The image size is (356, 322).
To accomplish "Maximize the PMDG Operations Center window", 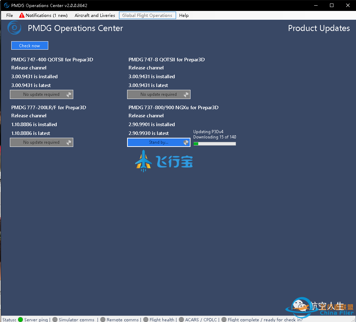I will 332,5.
